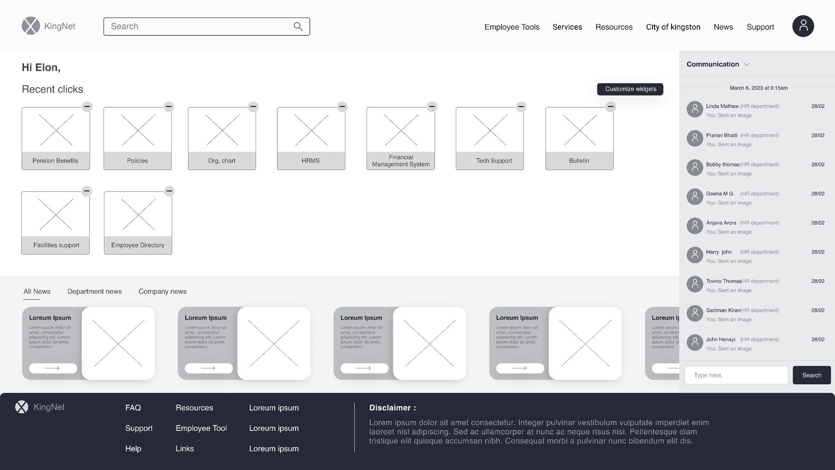Click Tovino Thomas's avatar icon
Viewport: 835px width, 470px height.
coord(695,284)
